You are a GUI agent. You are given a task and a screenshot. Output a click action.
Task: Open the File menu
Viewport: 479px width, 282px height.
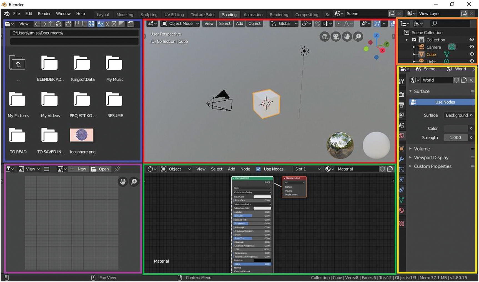tap(17, 14)
